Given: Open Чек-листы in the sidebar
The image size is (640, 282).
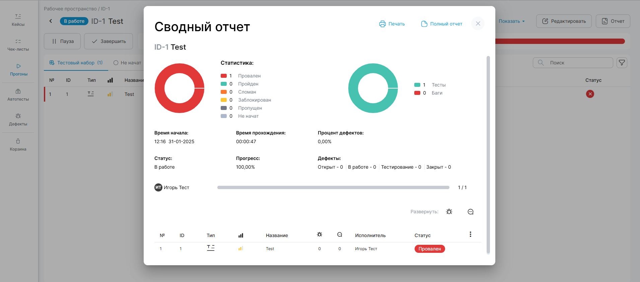Looking at the screenshot, I should point(18,45).
